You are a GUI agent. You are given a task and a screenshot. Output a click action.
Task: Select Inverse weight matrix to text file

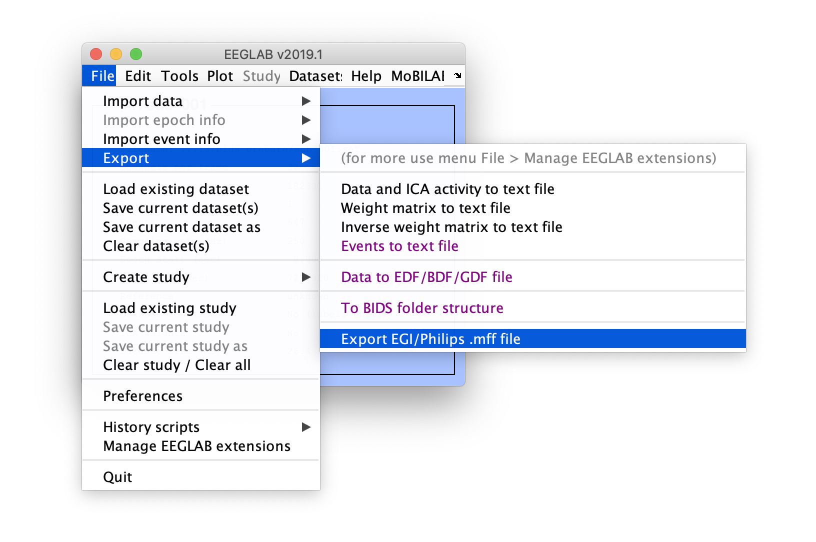coord(451,227)
